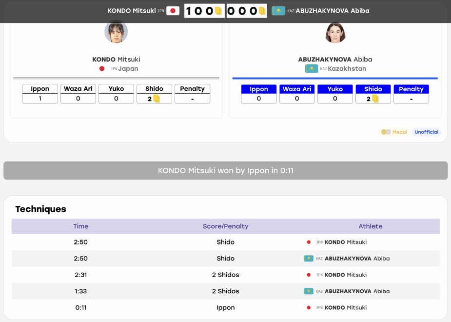Screen dimensions: 451x322
Task: Toggle the Medal switch
Action: pyautogui.click(x=386, y=132)
